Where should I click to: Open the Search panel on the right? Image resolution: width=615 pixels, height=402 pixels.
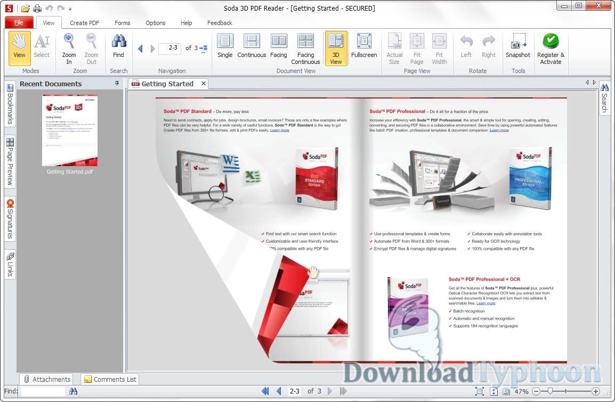(x=604, y=98)
